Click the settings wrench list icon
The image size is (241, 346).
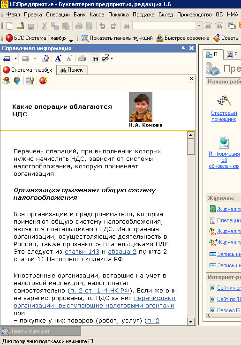coord(30,81)
